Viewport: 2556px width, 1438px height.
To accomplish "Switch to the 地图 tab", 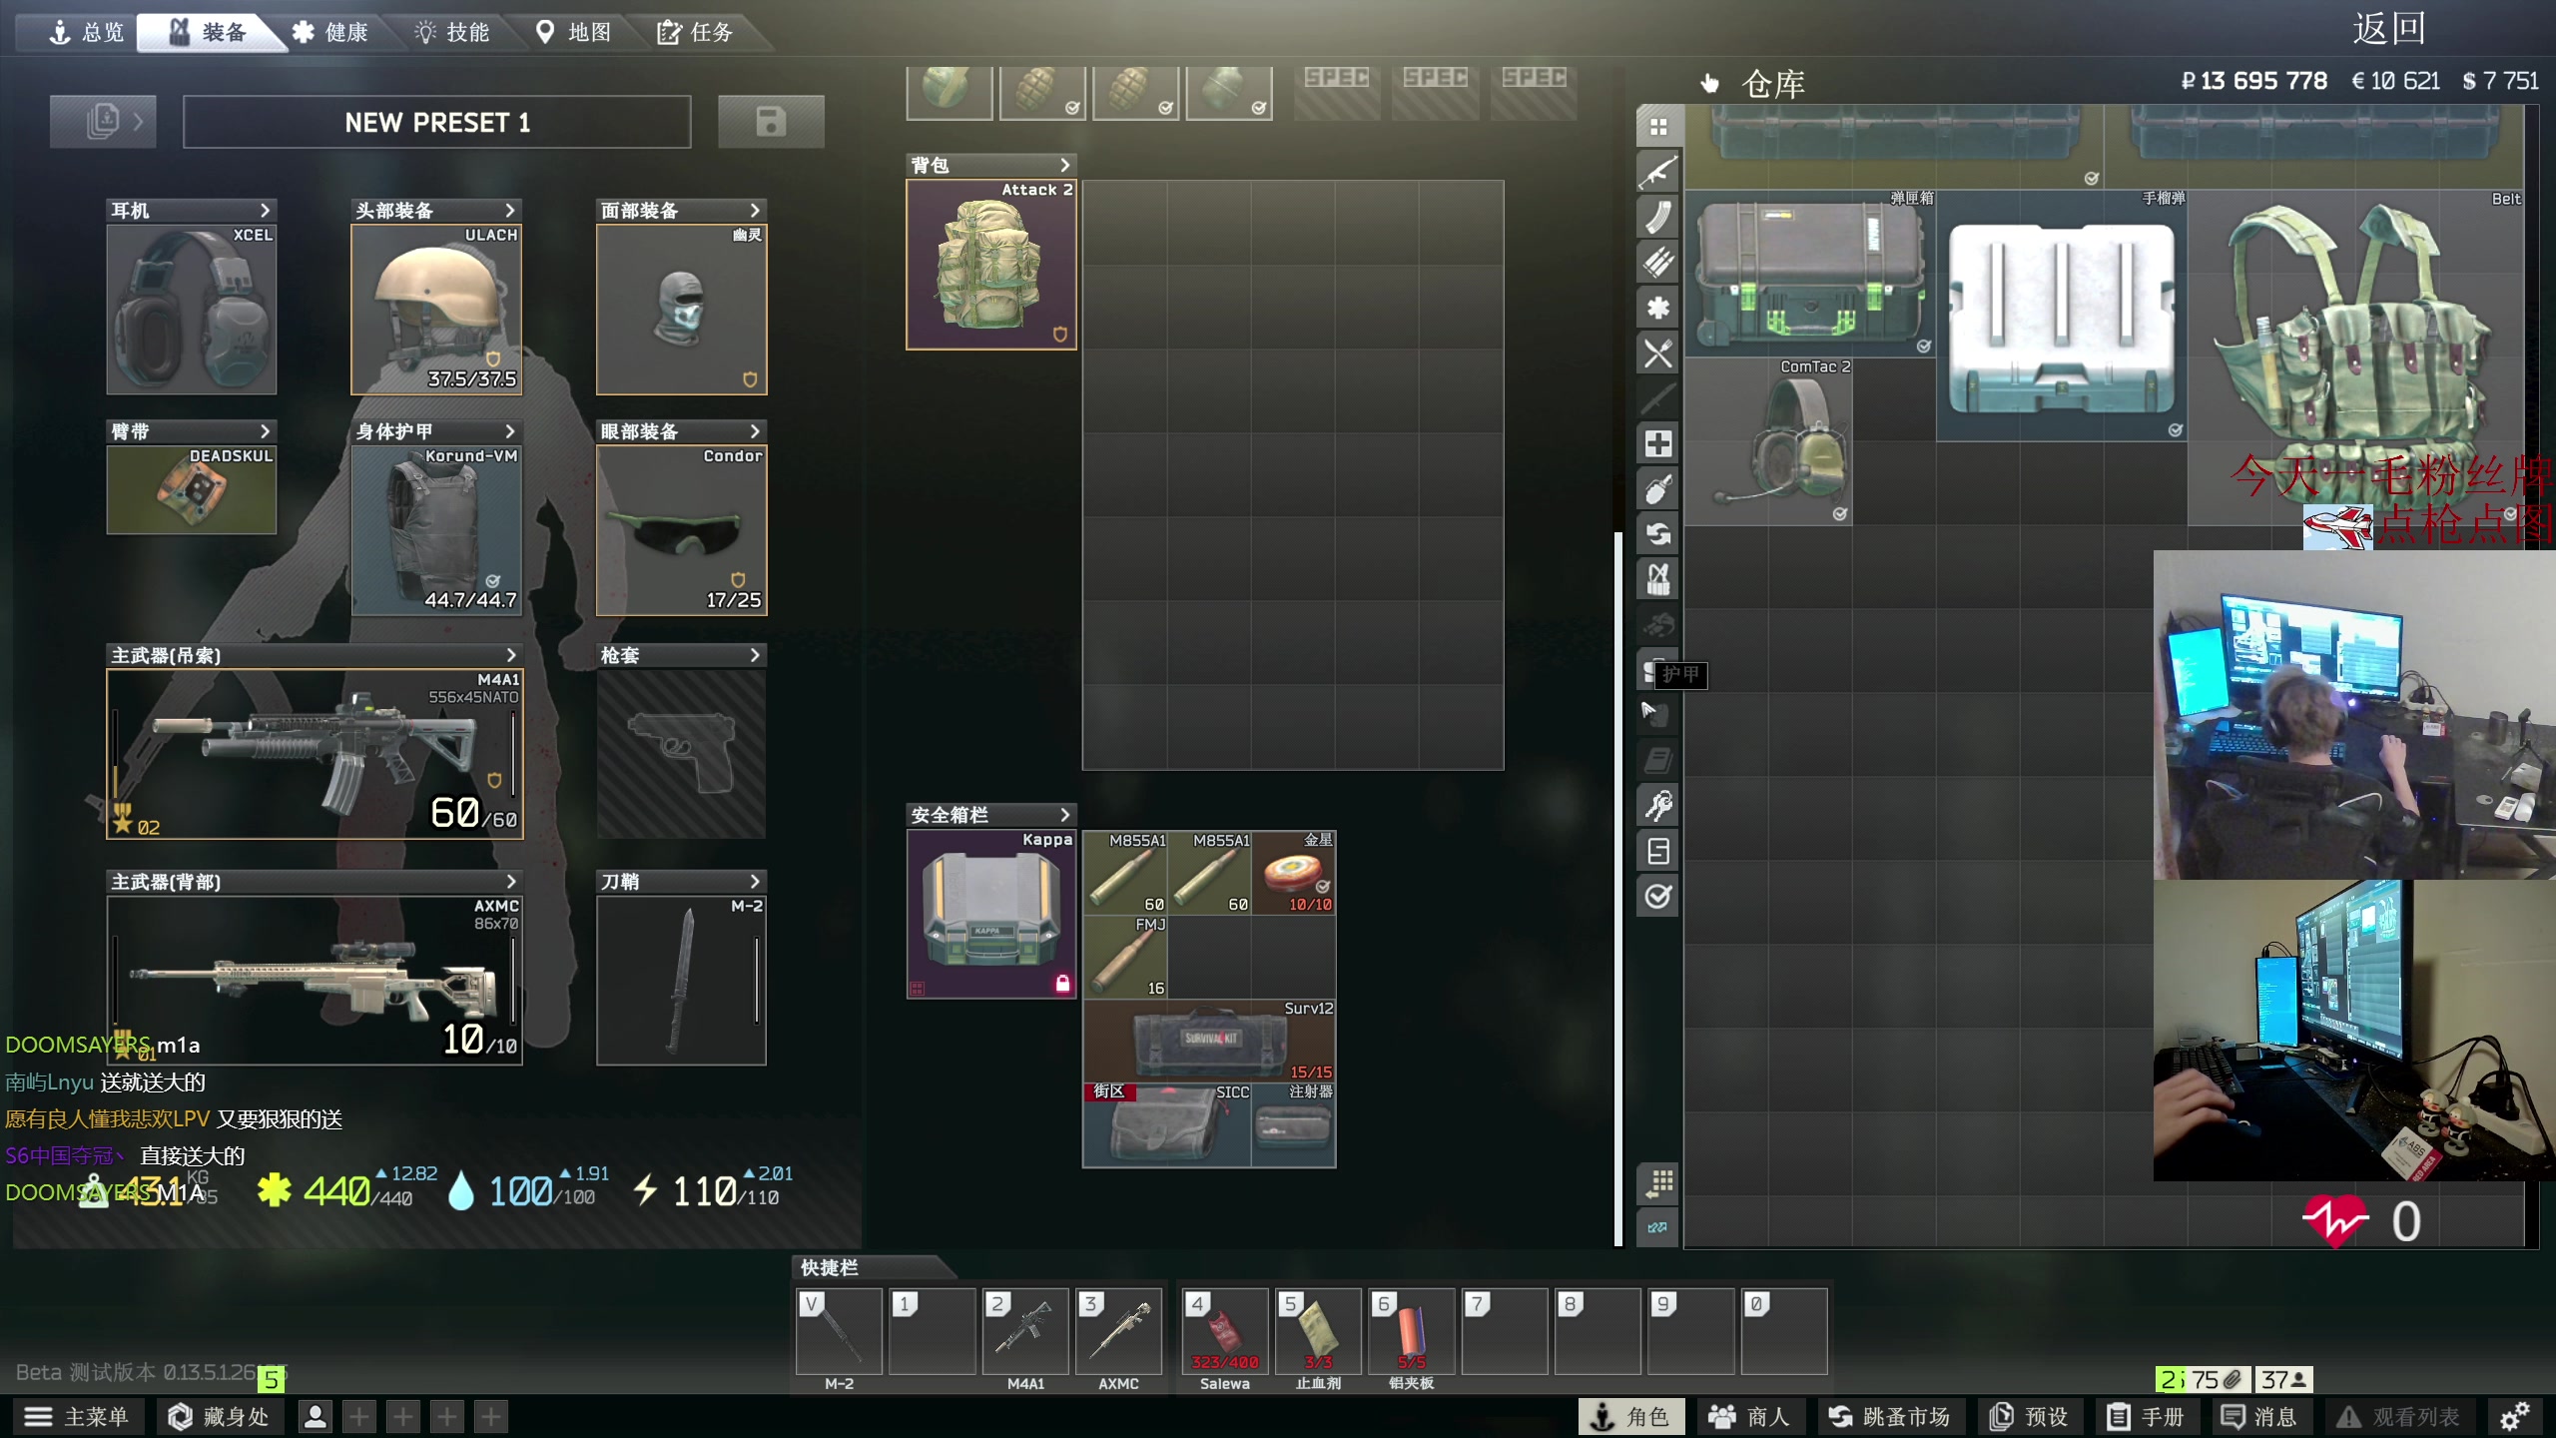I will coord(574,33).
